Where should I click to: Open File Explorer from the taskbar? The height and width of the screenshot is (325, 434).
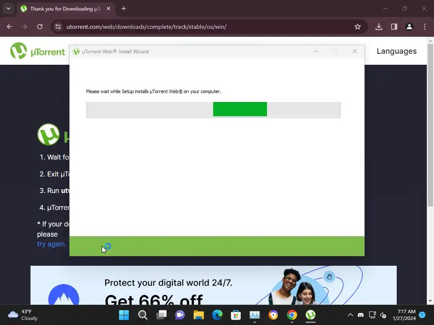(x=198, y=315)
